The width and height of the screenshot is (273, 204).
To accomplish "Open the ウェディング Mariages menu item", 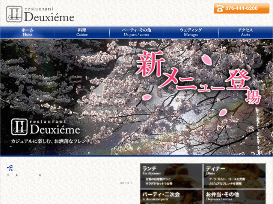I will [191, 32].
